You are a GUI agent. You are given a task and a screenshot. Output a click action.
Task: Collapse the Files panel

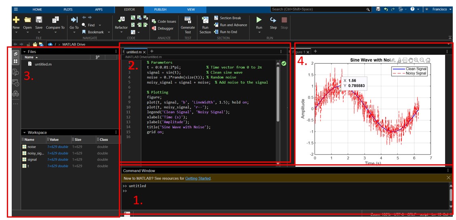(24, 52)
